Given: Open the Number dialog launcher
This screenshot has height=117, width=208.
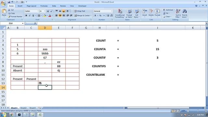Looking at the screenshot, I should 112,19.
